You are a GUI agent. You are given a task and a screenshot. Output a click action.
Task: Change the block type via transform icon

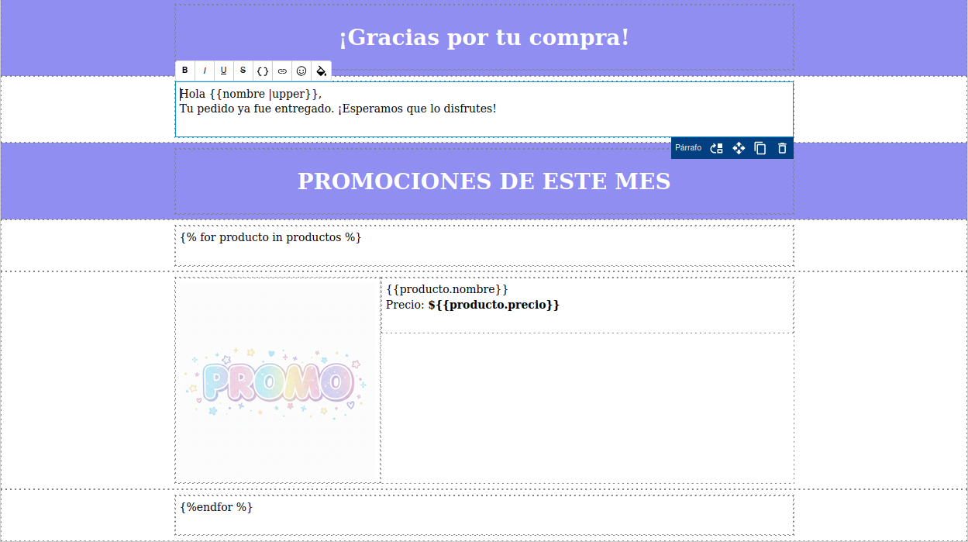click(x=715, y=148)
